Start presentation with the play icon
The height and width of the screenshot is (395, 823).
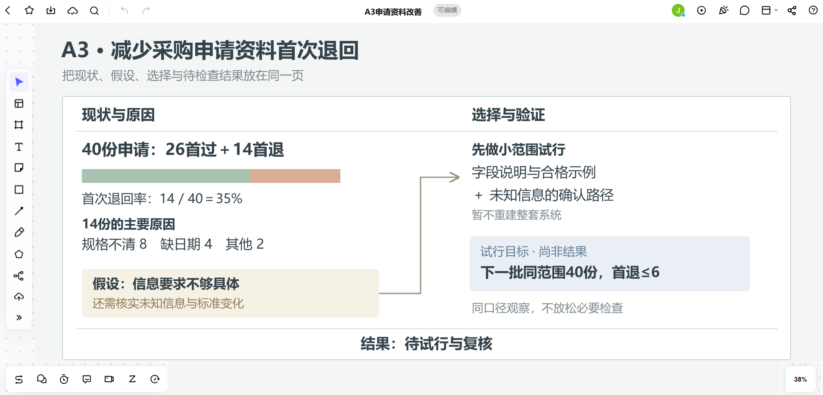(x=701, y=10)
